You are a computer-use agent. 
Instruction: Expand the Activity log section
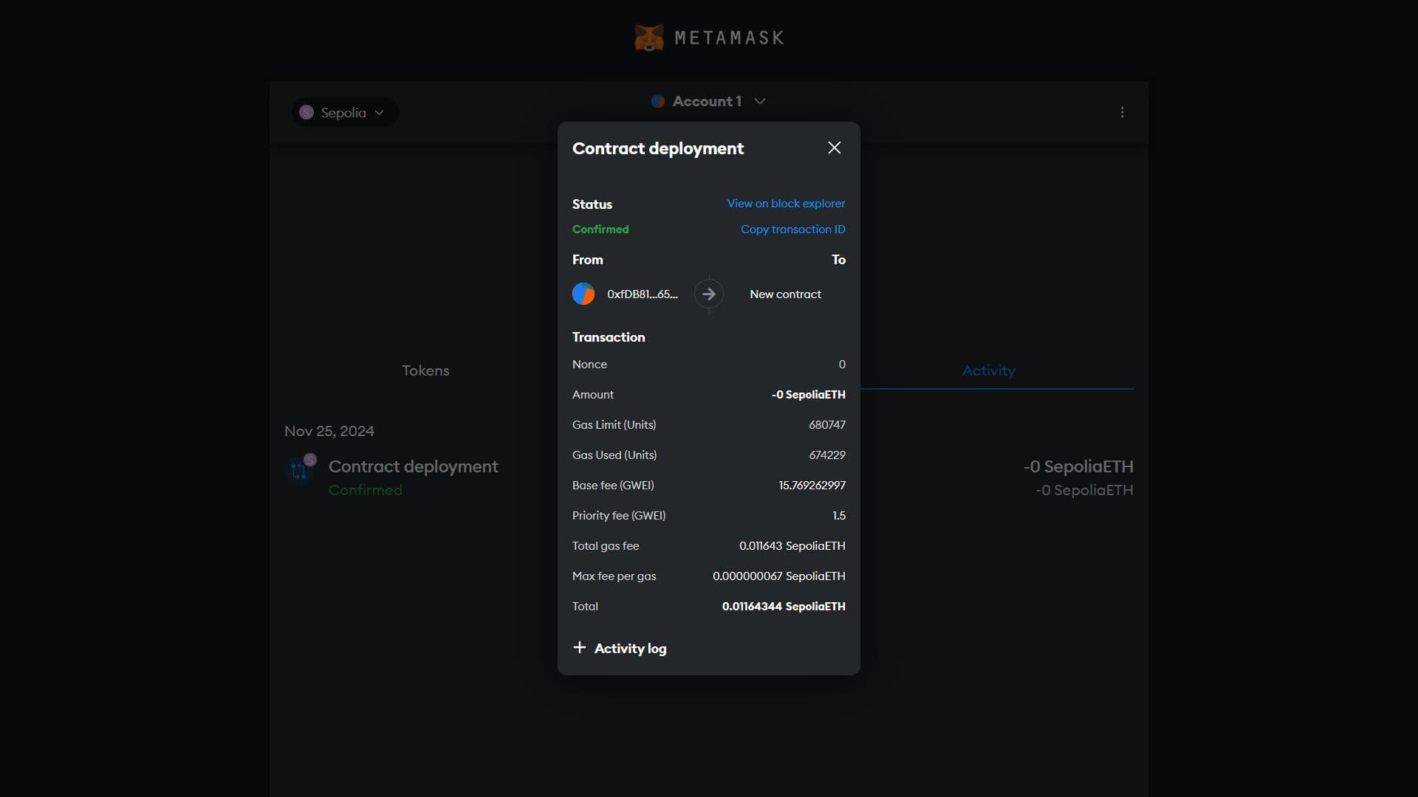(x=620, y=648)
